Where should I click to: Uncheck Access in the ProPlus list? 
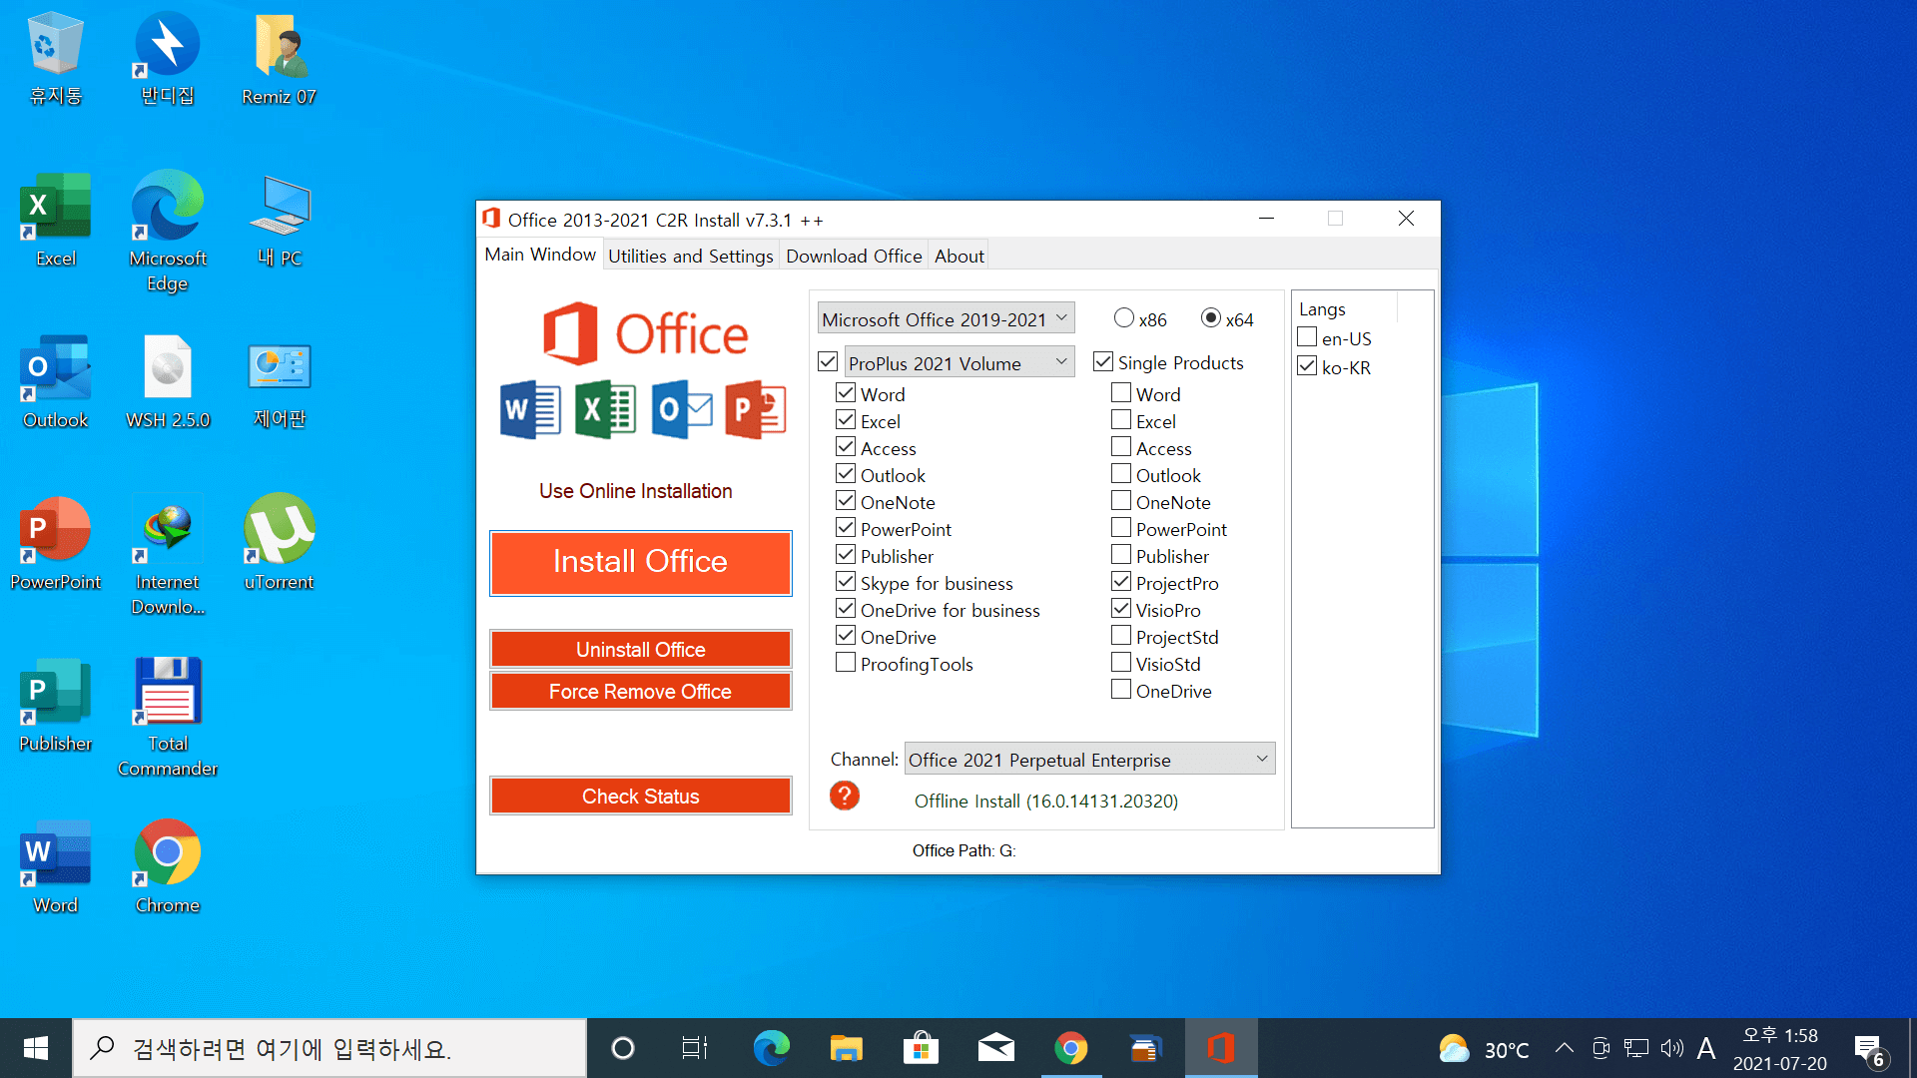(846, 447)
